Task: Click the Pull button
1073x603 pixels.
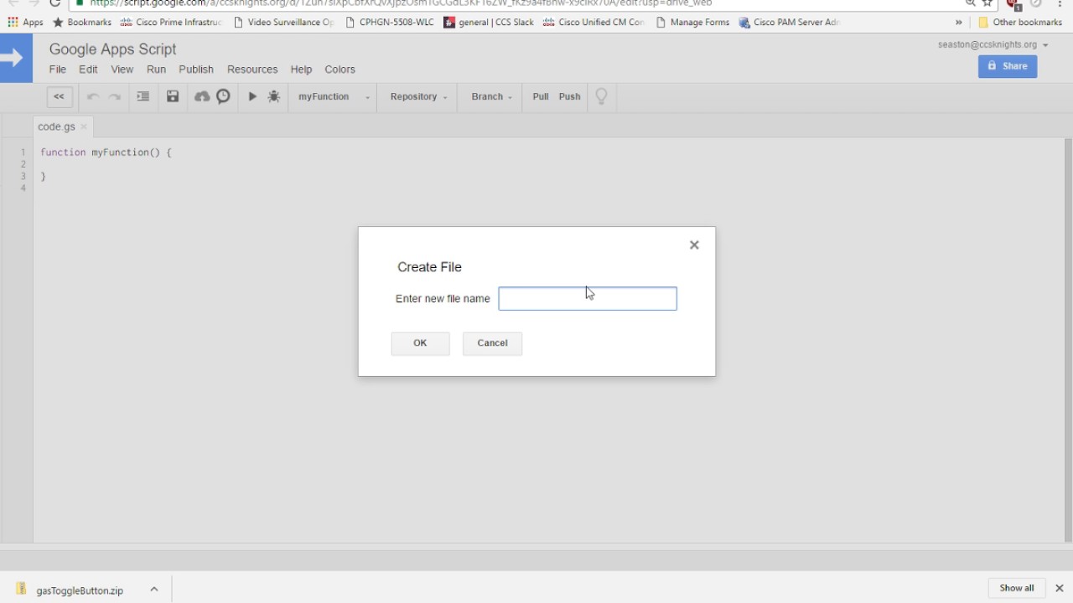Action: pos(540,97)
